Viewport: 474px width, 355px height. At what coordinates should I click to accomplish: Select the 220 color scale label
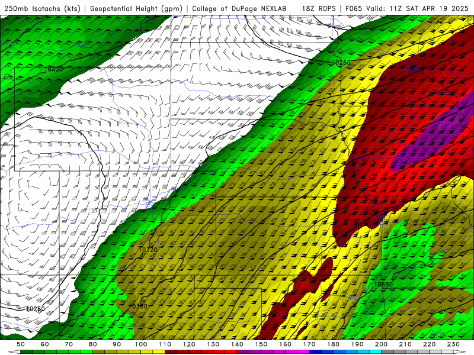[429, 344]
